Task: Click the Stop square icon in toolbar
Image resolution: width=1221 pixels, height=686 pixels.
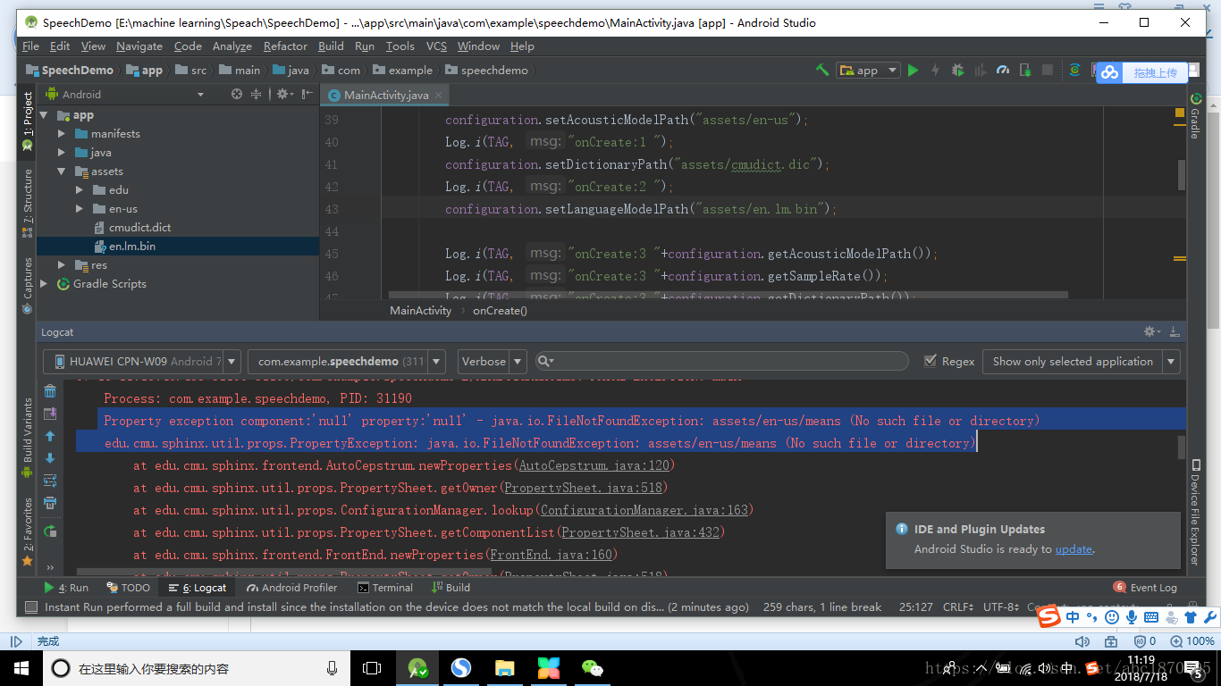Action: [x=1047, y=70]
